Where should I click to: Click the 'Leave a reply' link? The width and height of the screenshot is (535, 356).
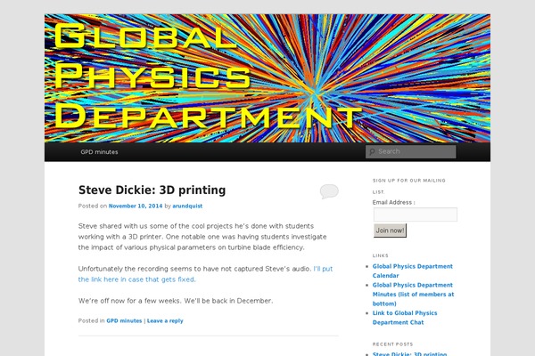(165, 320)
